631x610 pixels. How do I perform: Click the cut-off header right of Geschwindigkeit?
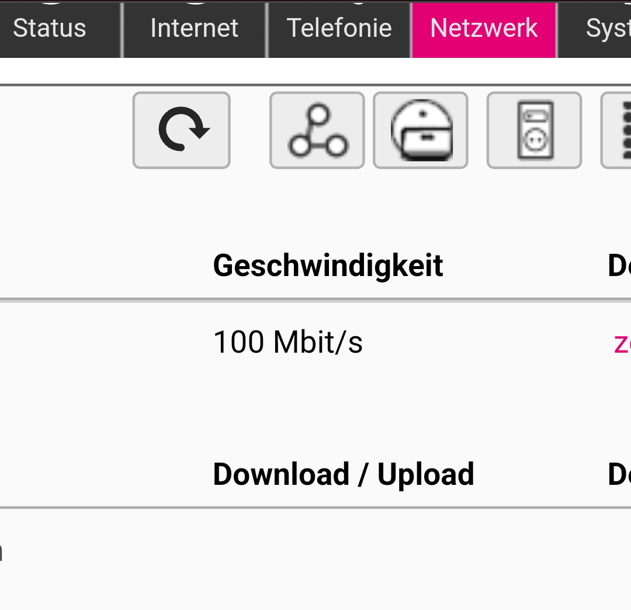point(619,266)
